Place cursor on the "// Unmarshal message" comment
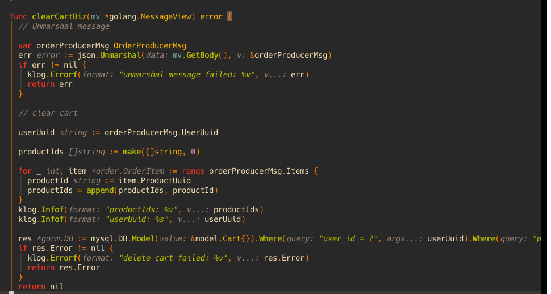 [x=64, y=26]
